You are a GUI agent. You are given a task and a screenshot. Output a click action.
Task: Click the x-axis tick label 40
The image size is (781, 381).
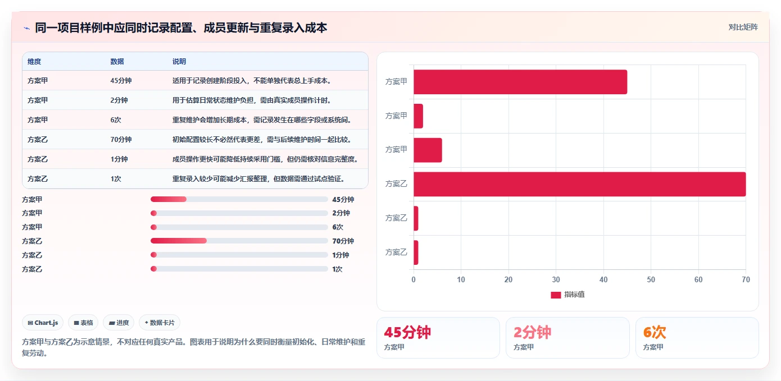(x=603, y=279)
